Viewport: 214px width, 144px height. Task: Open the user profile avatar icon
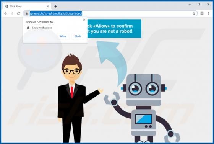coord(202,13)
